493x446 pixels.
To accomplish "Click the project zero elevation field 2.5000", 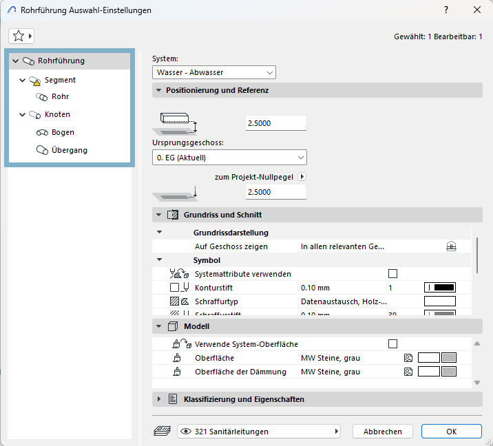I will (275, 192).
